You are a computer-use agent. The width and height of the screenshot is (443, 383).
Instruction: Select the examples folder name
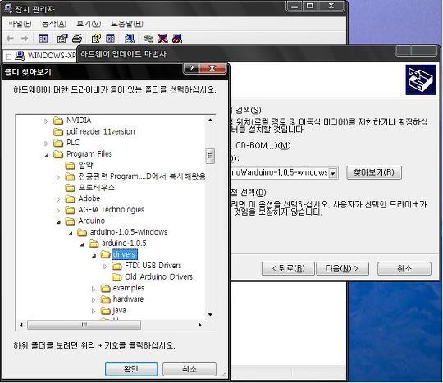click(128, 288)
